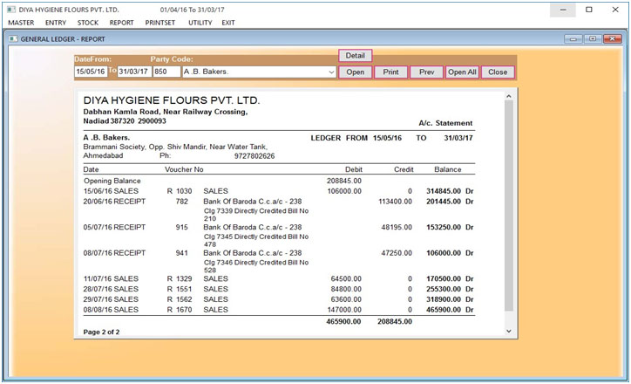
Task: Click the General Ledger window icon
Action: 10,39
